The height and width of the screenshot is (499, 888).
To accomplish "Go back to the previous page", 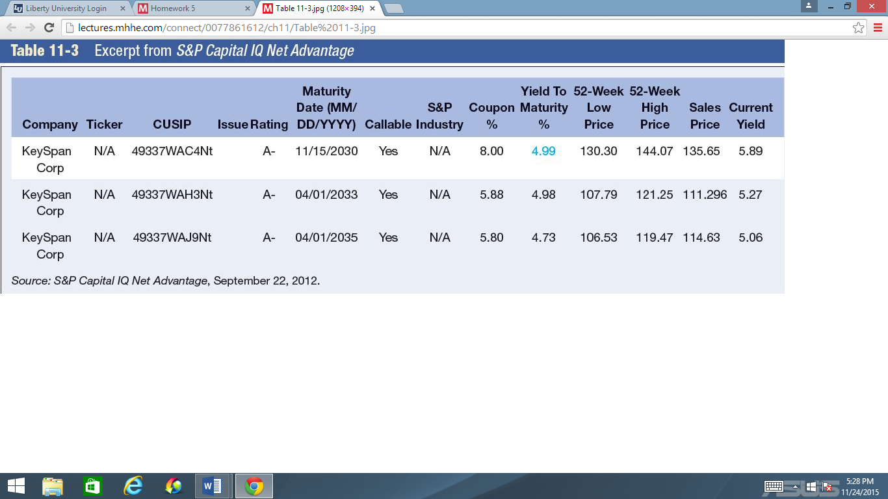I will click(10, 28).
